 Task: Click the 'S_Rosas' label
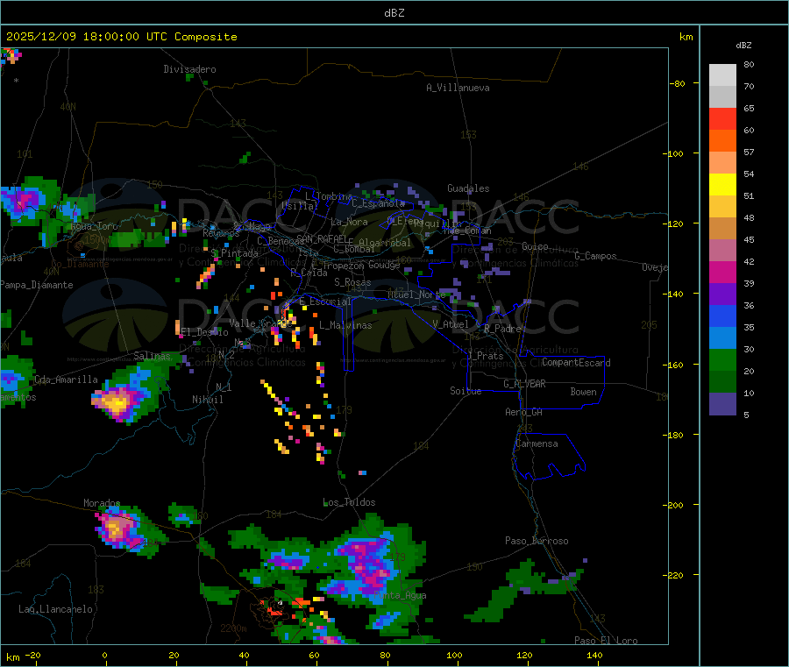tap(352, 282)
